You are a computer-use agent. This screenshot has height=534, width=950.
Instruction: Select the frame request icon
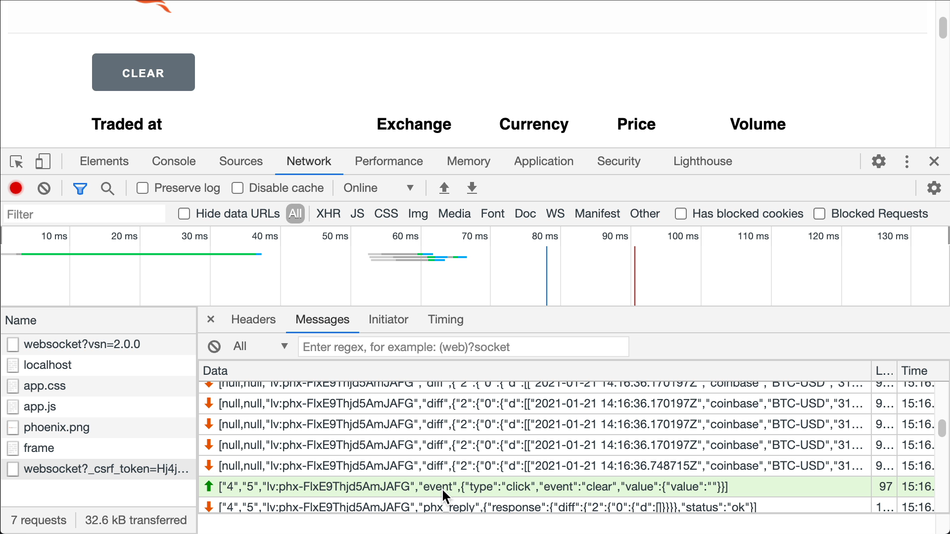[13, 448]
